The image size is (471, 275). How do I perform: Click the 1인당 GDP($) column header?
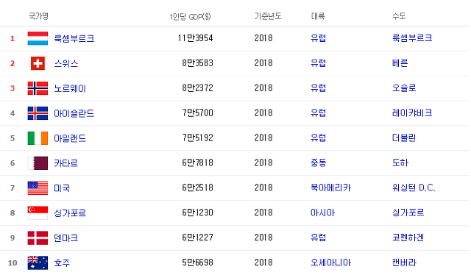pos(190,16)
